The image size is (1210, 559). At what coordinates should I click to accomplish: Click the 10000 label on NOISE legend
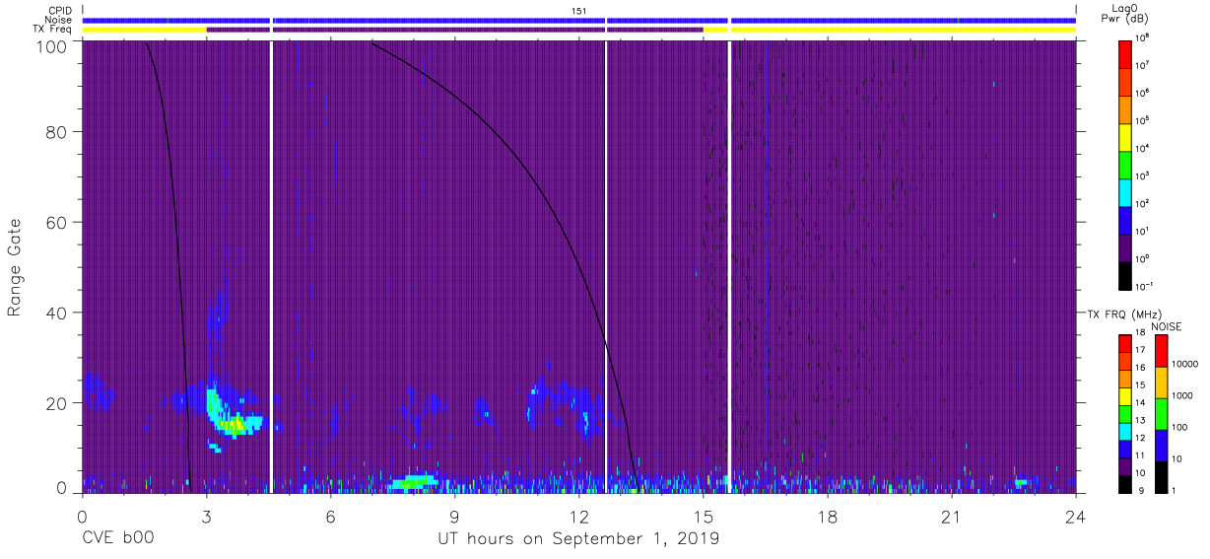1185,363
